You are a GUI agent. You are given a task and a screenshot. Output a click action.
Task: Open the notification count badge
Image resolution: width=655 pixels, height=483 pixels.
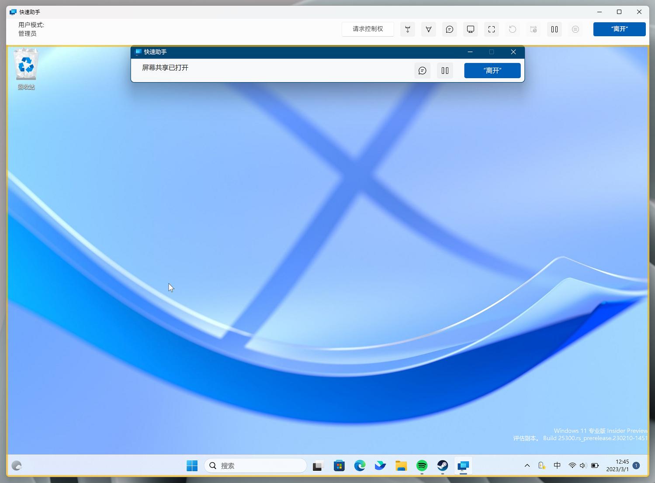tap(636, 466)
